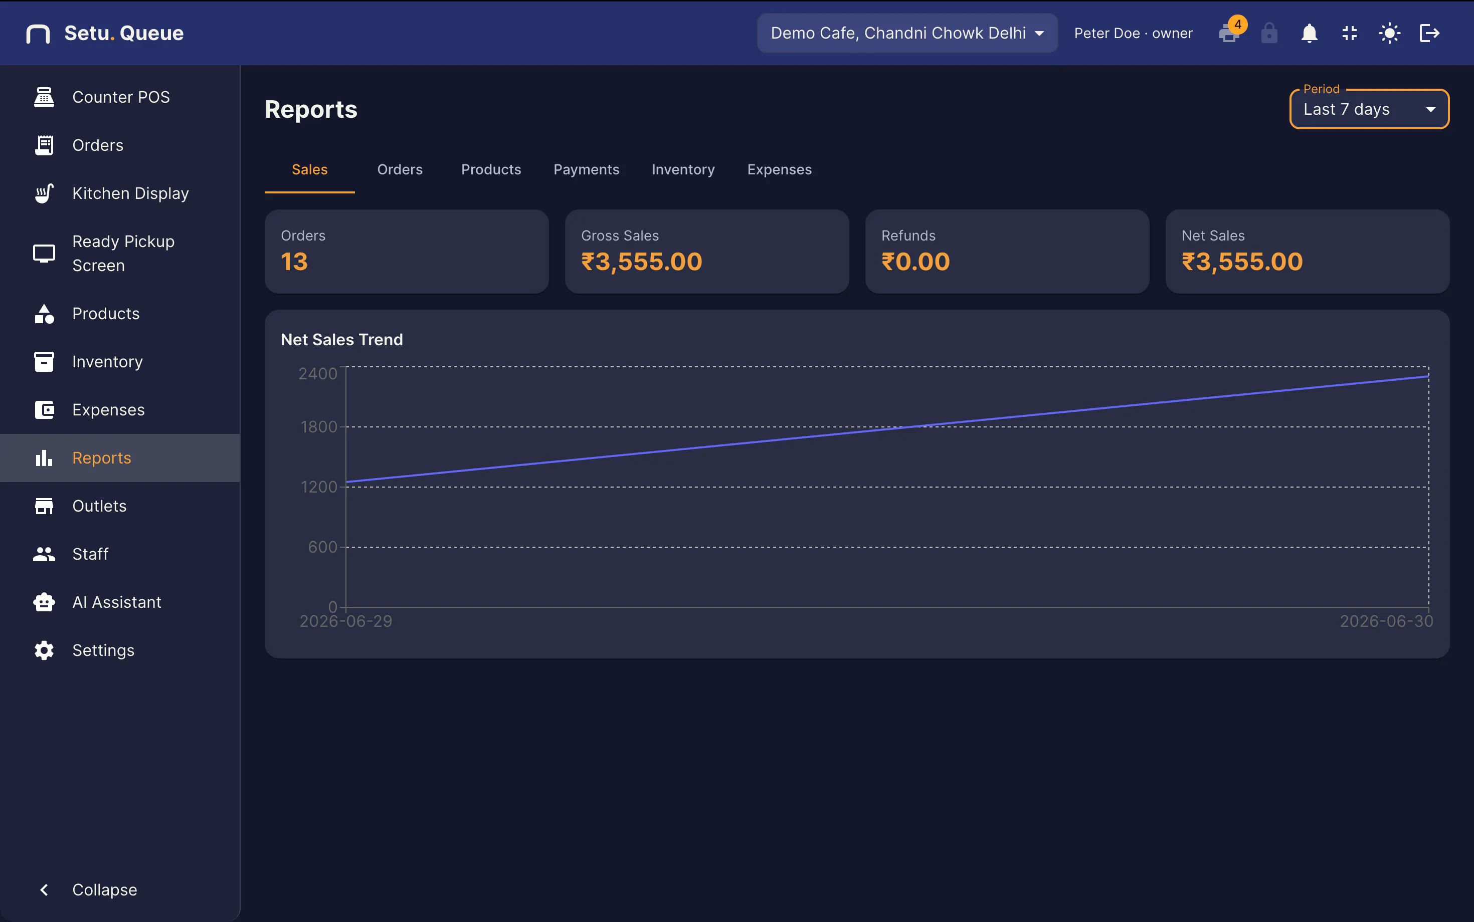Click the Outlets storefront icon
This screenshot has width=1474, height=922.
tap(44, 506)
